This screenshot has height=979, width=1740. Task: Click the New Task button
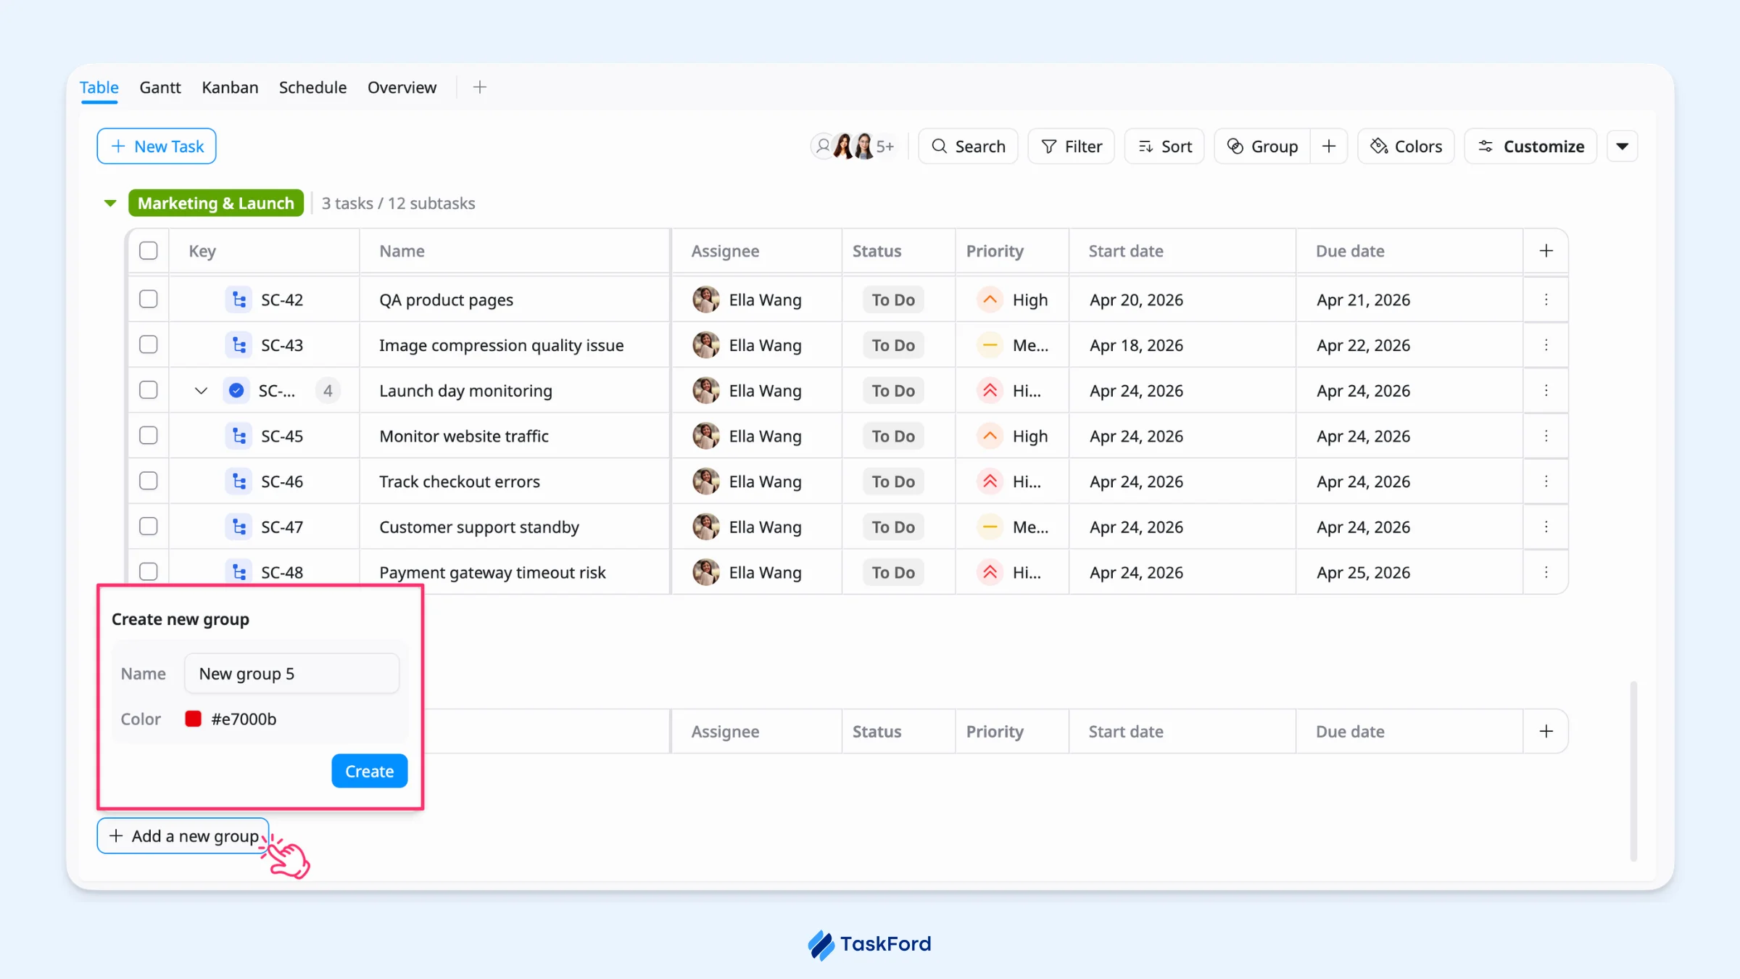coord(157,146)
